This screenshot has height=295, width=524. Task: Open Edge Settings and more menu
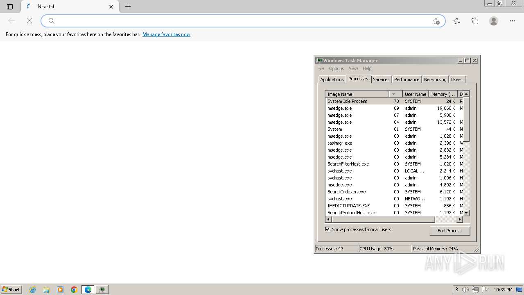point(513,21)
